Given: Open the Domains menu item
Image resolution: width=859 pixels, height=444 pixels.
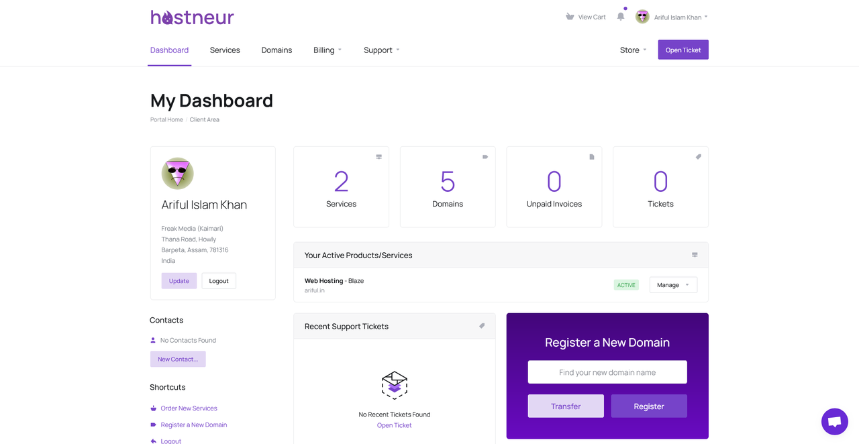Looking at the screenshot, I should [276, 50].
